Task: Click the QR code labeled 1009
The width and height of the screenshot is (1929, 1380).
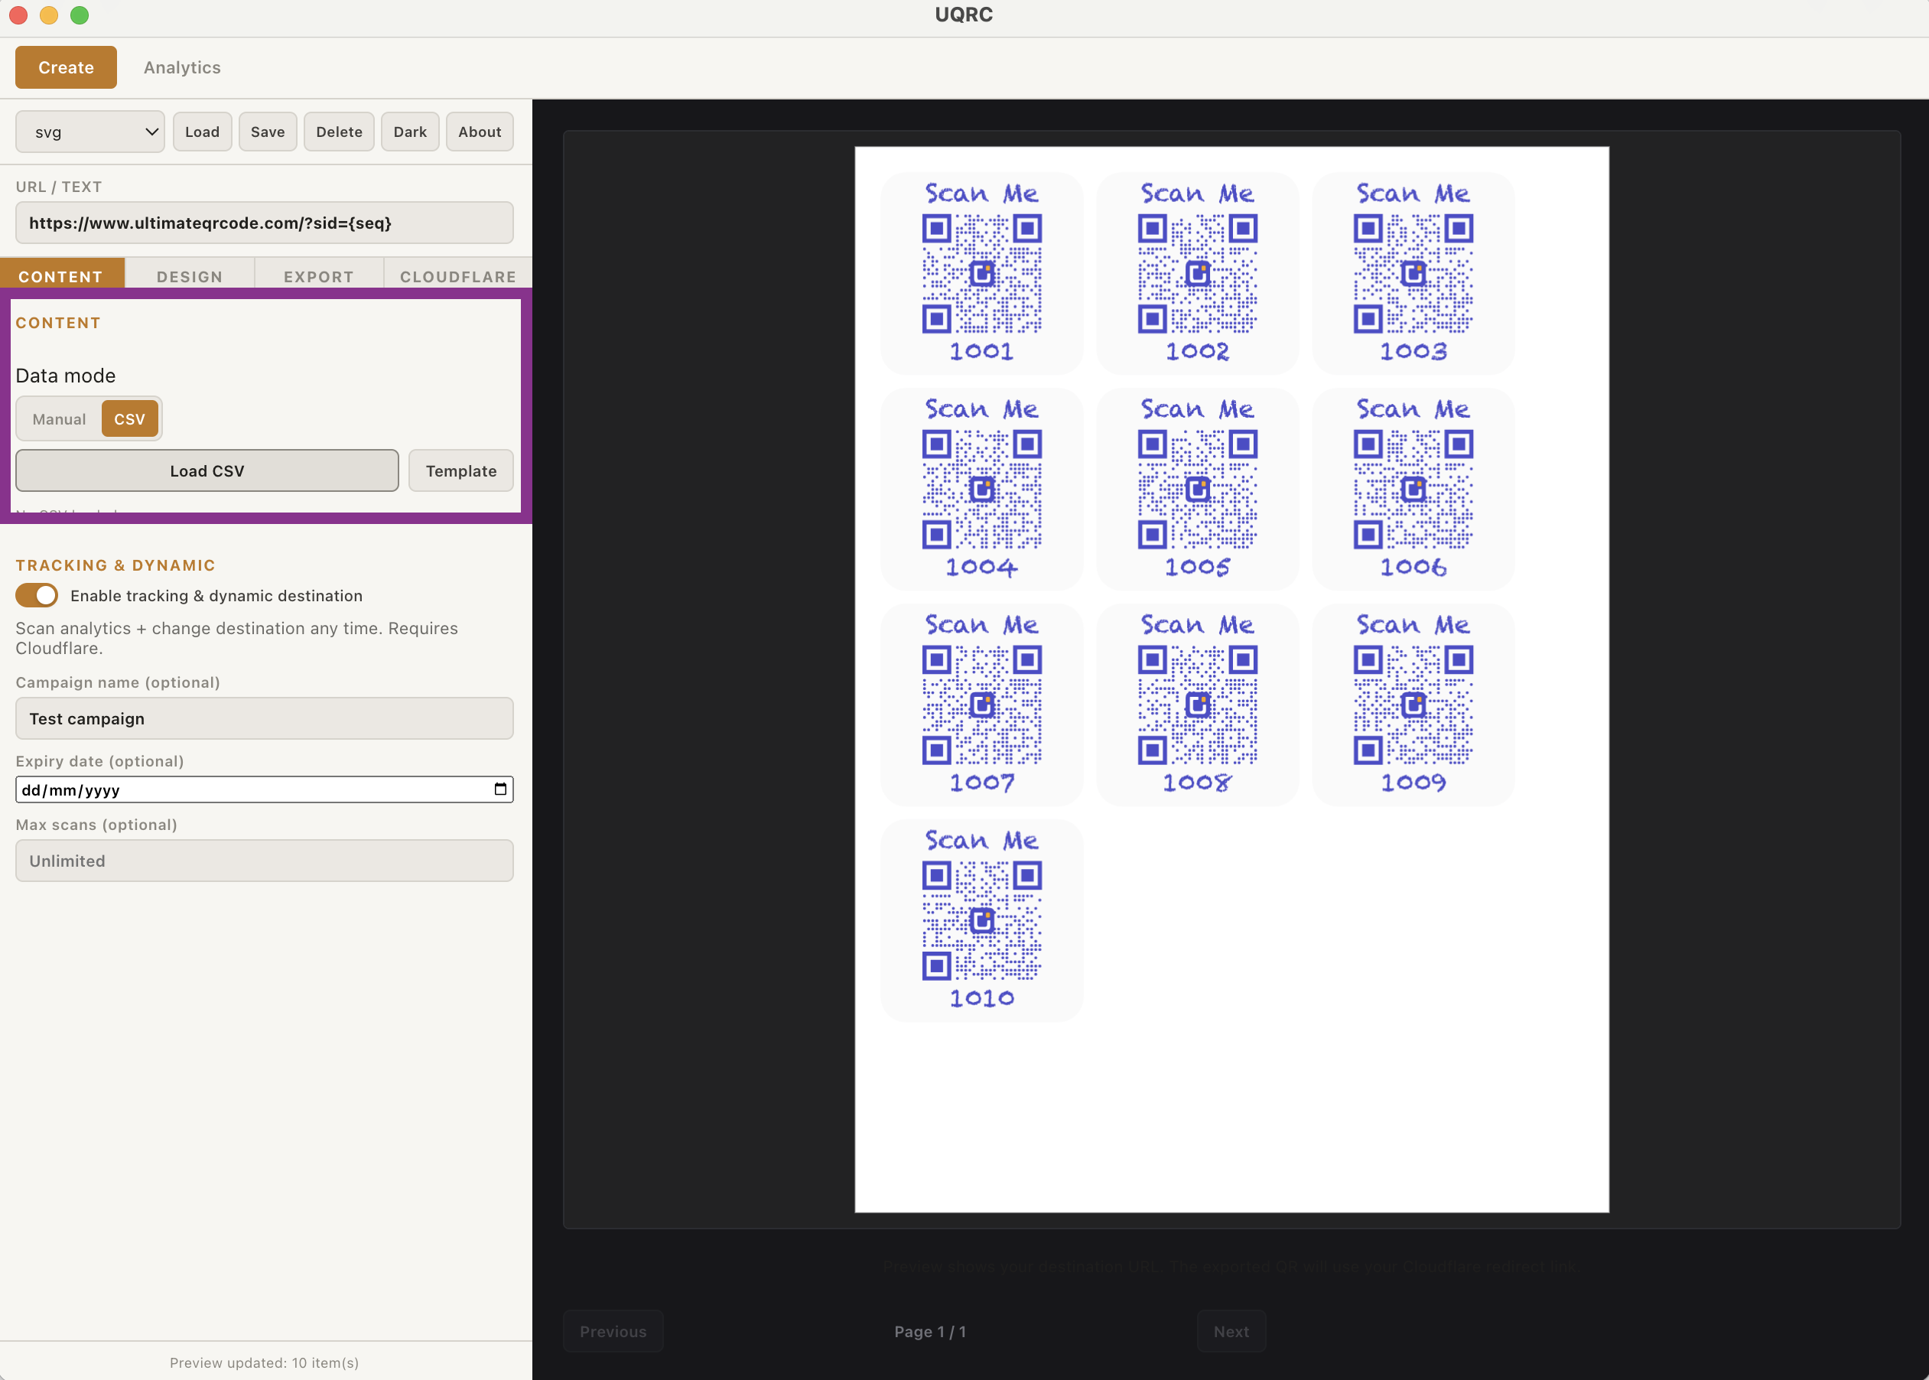Action: coord(1413,705)
